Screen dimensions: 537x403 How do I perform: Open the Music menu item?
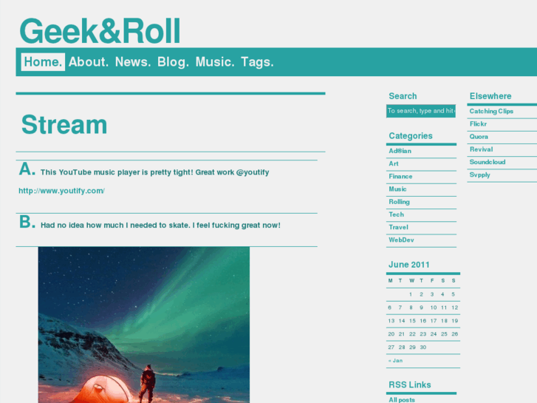click(x=215, y=62)
